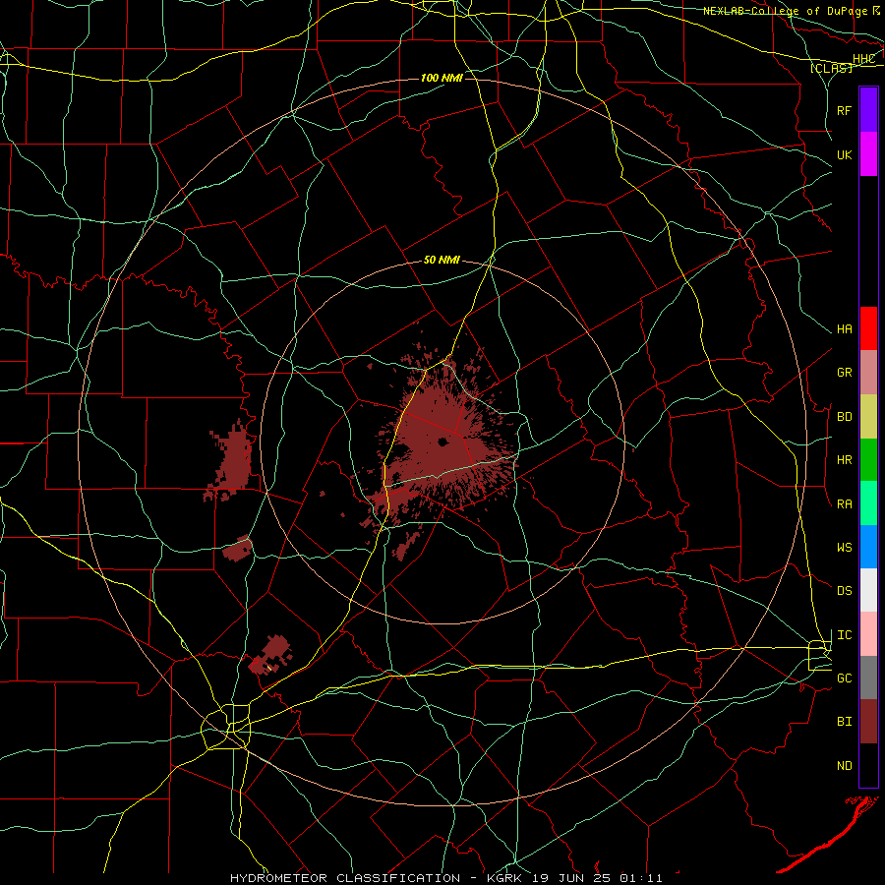Click the IC legend label

tap(844, 635)
